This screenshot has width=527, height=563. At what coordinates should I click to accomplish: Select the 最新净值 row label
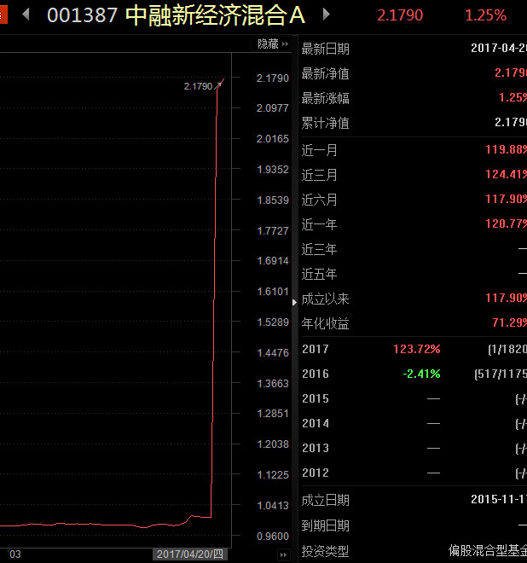coord(325,73)
